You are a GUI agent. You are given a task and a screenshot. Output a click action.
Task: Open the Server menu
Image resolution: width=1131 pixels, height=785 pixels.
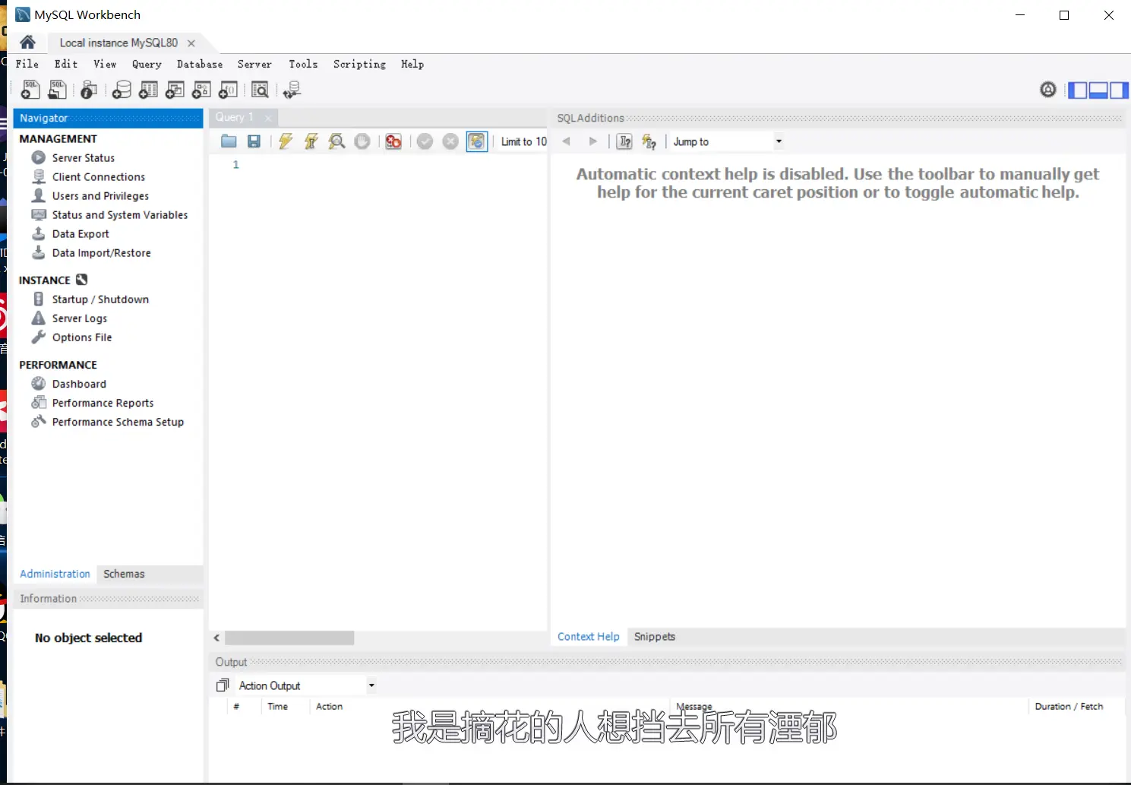[254, 64]
